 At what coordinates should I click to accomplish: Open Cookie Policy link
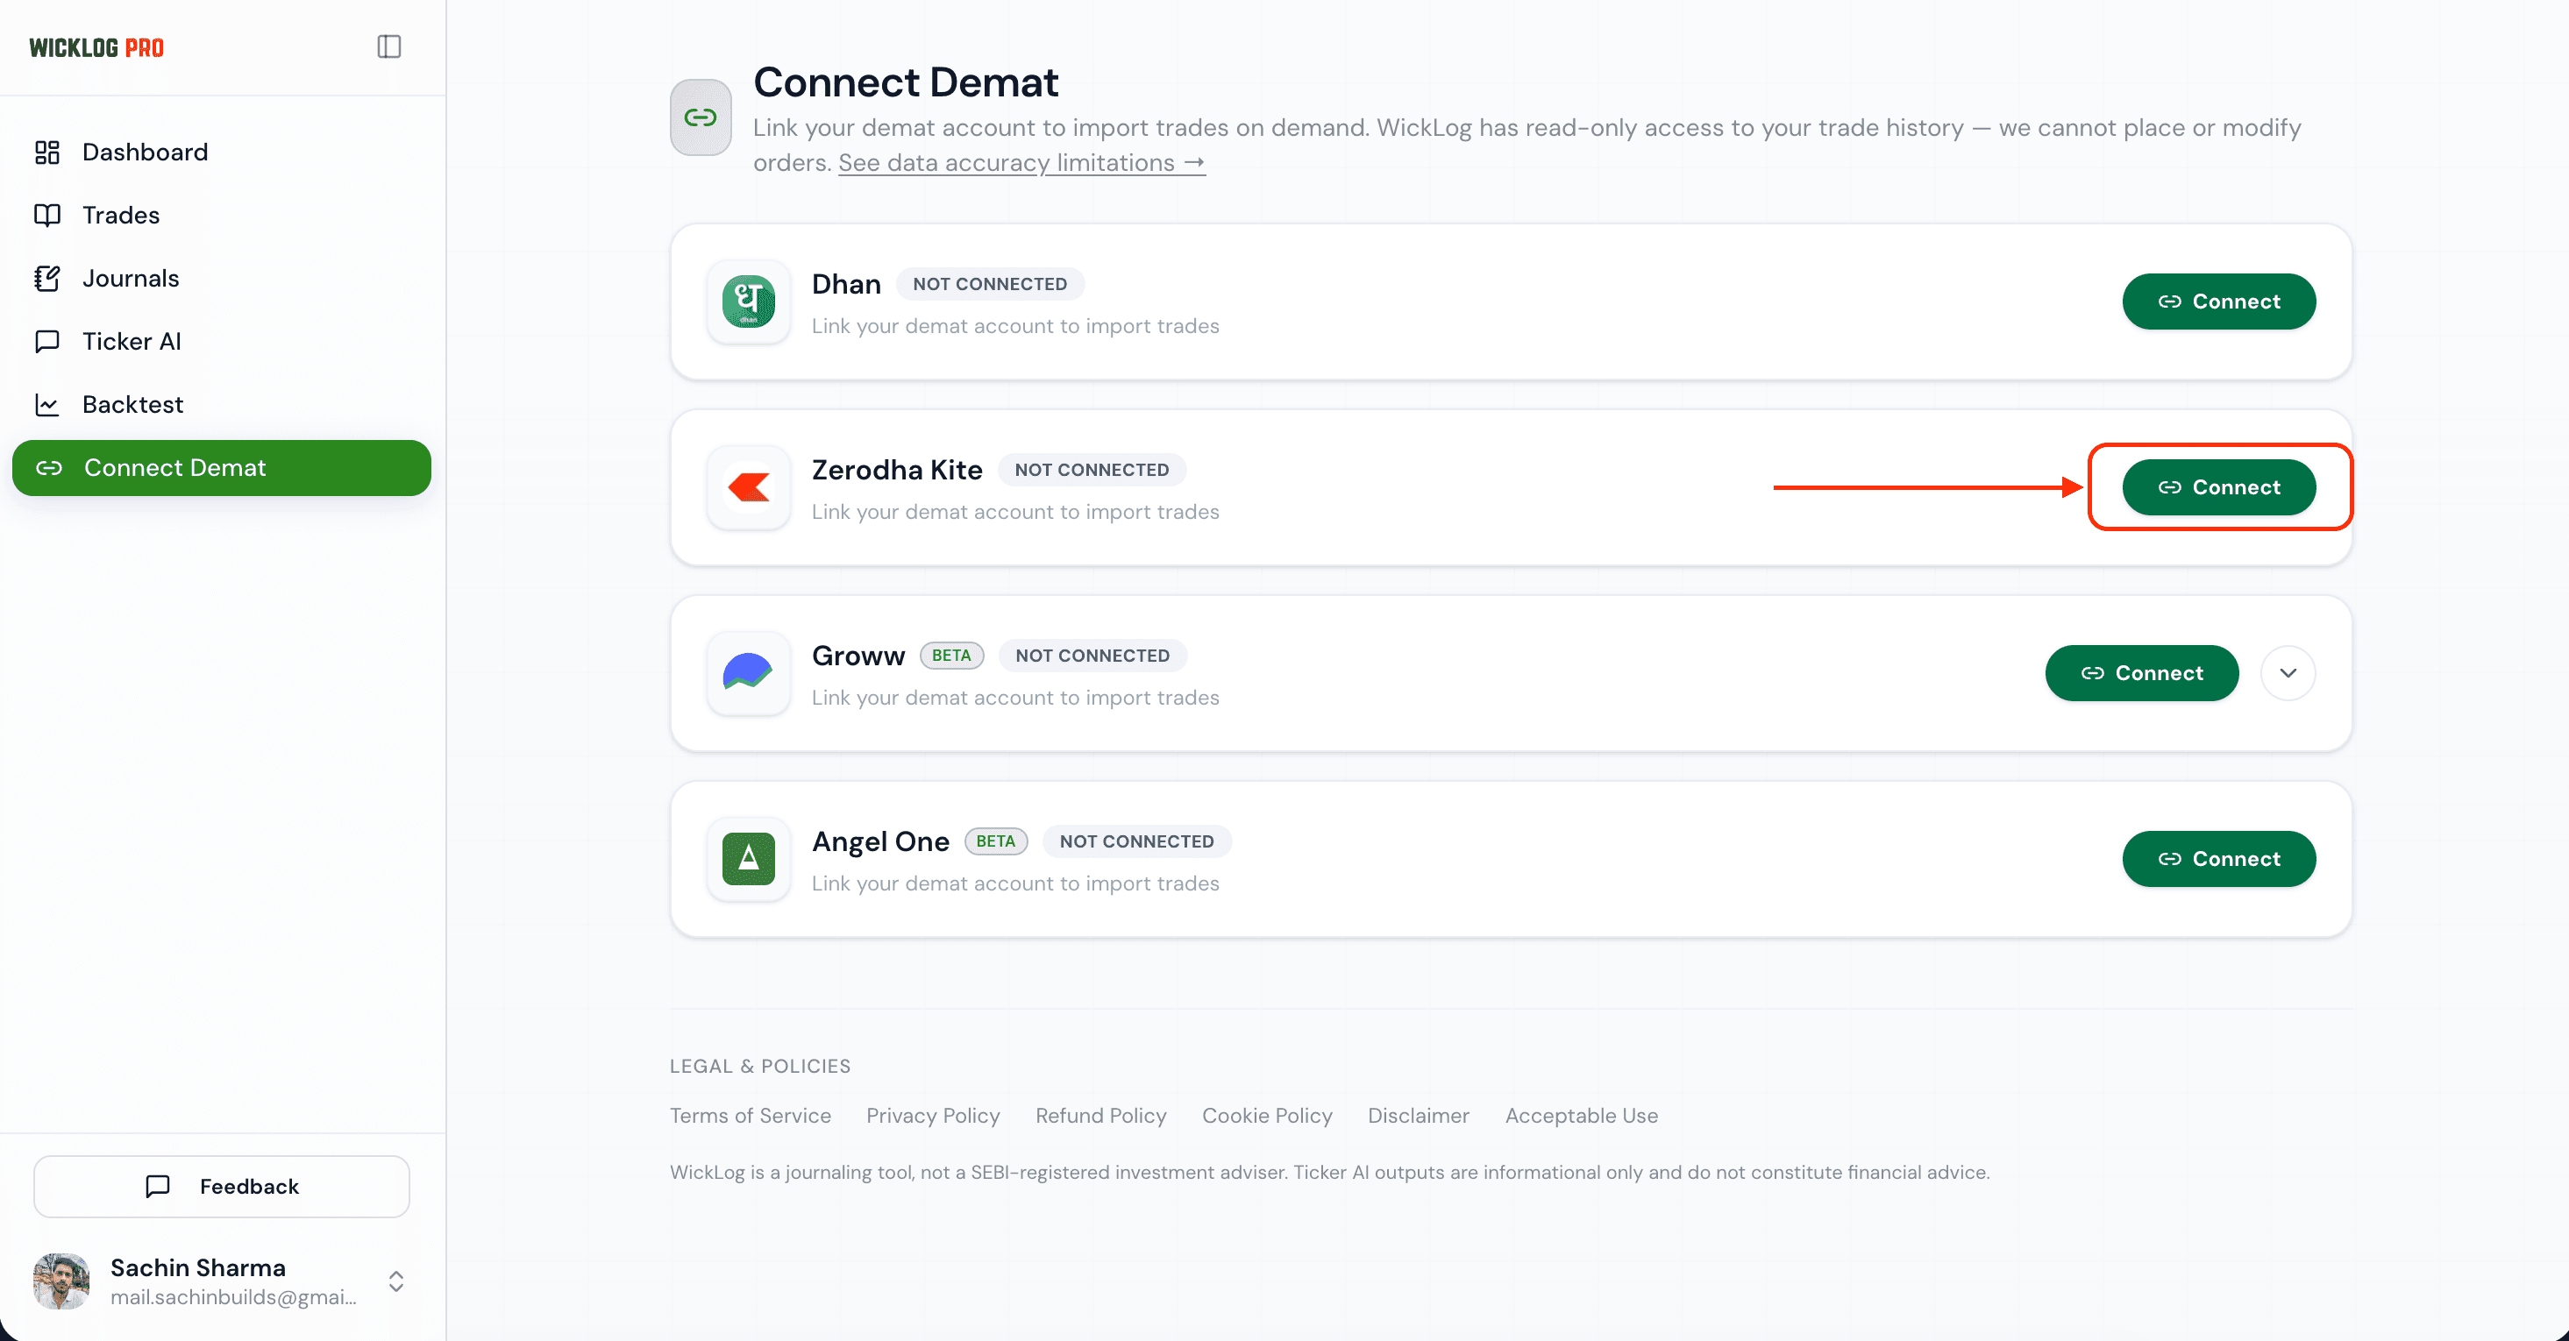(x=1267, y=1116)
